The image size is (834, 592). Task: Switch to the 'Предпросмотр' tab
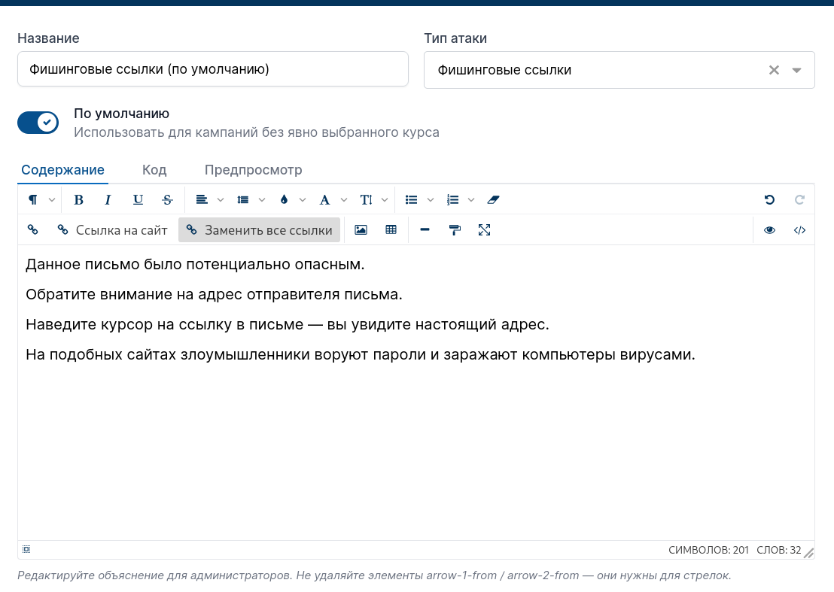click(x=253, y=170)
